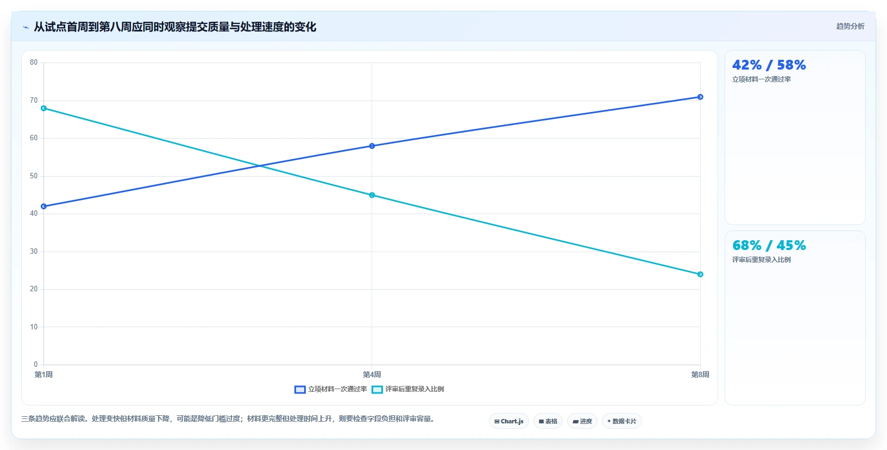Select the 进度 chip

[582, 421]
